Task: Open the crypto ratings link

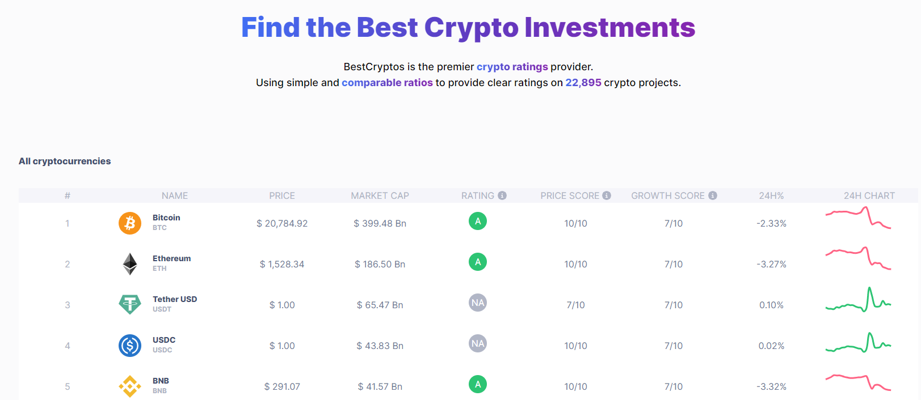Action: click(512, 66)
